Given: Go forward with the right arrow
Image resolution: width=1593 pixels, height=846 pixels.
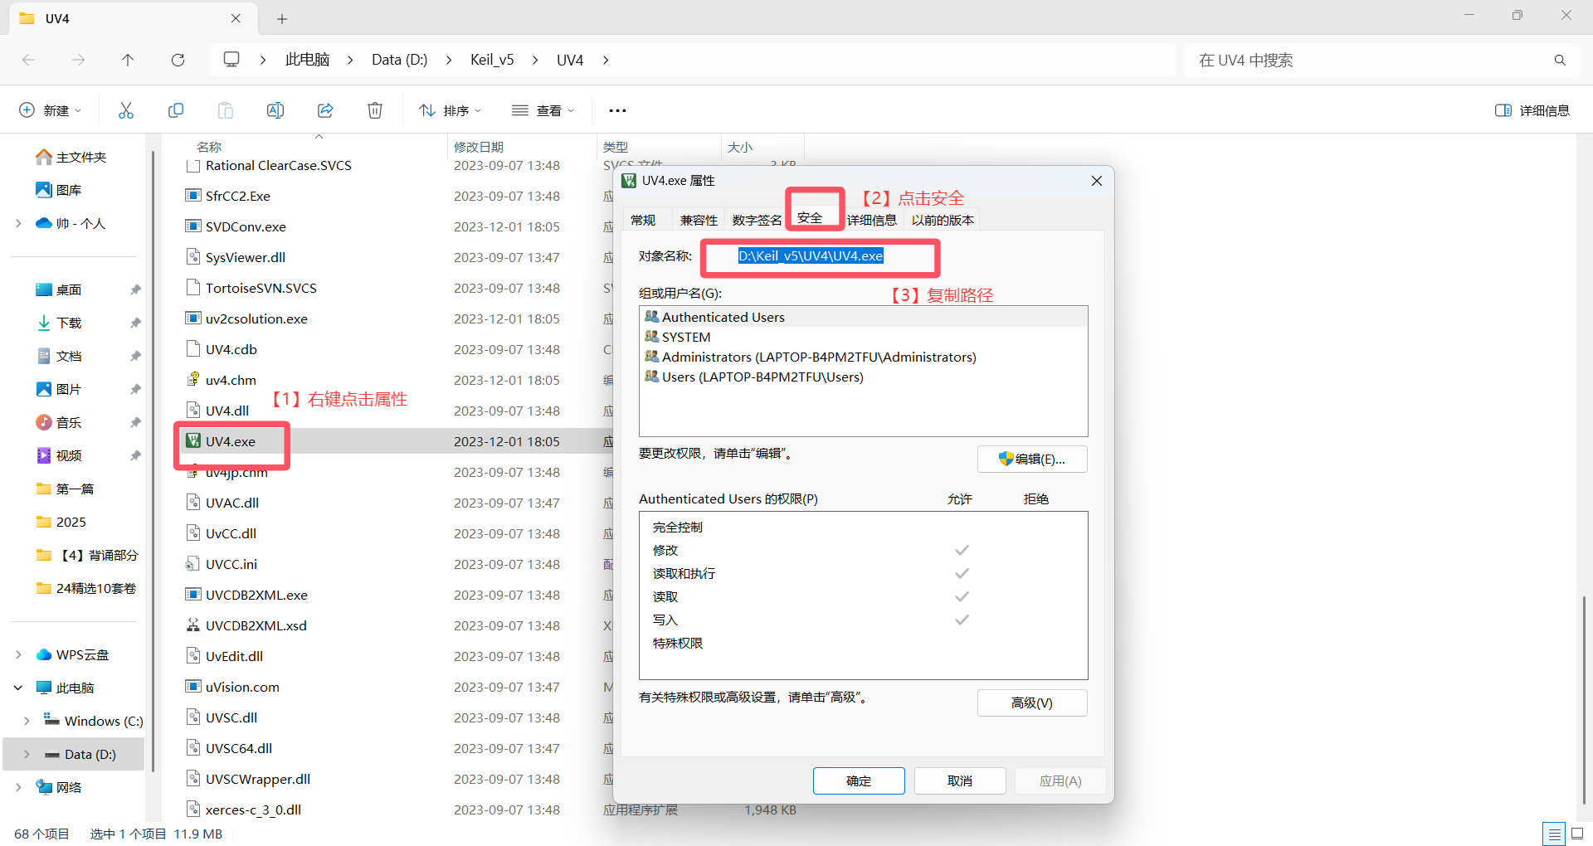Looking at the screenshot, I should point(78,60).
